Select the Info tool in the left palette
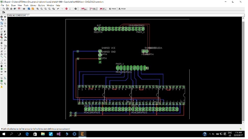Screen dimensions: 248x139 pyautogui.click(x=2, y=17)
